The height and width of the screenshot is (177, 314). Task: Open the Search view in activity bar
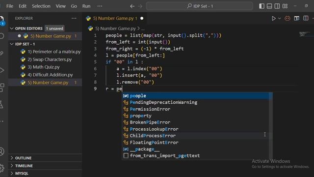(x=1, y=36)
